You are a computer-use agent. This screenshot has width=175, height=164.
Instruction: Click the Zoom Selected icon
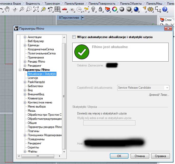[43, 9]
